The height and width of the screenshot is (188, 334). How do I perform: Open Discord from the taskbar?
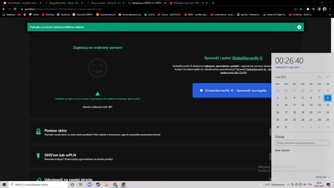point(90,185)
